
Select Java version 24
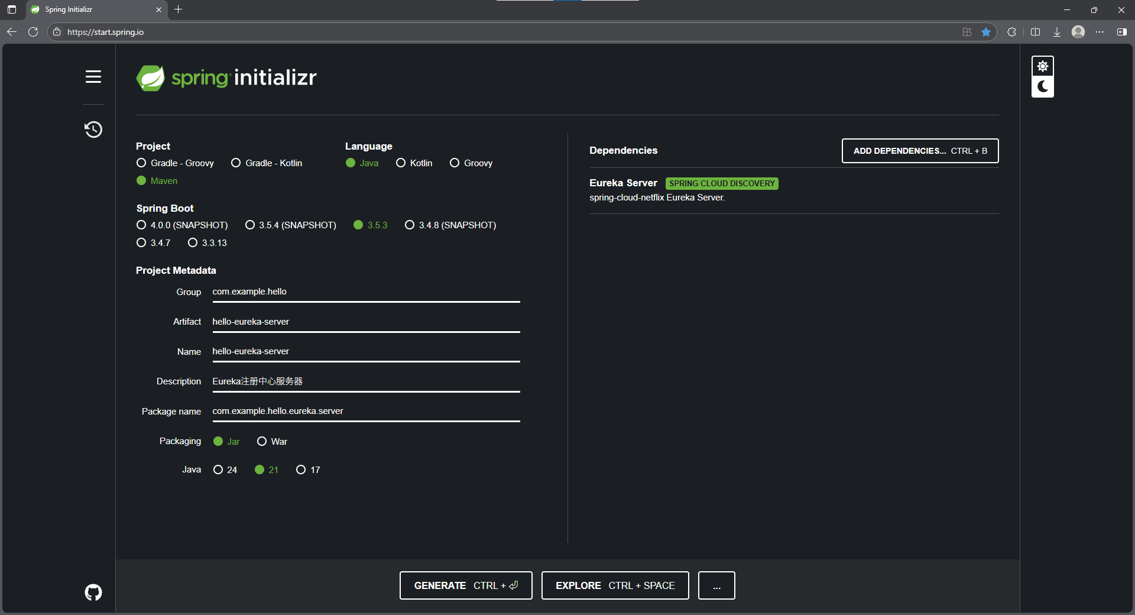[x=225, y=470]
